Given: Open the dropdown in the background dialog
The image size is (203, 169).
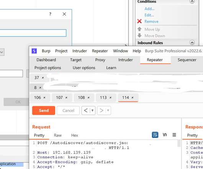Looking at the screenshot, I should pyautogui.click(x=2, y=52).
